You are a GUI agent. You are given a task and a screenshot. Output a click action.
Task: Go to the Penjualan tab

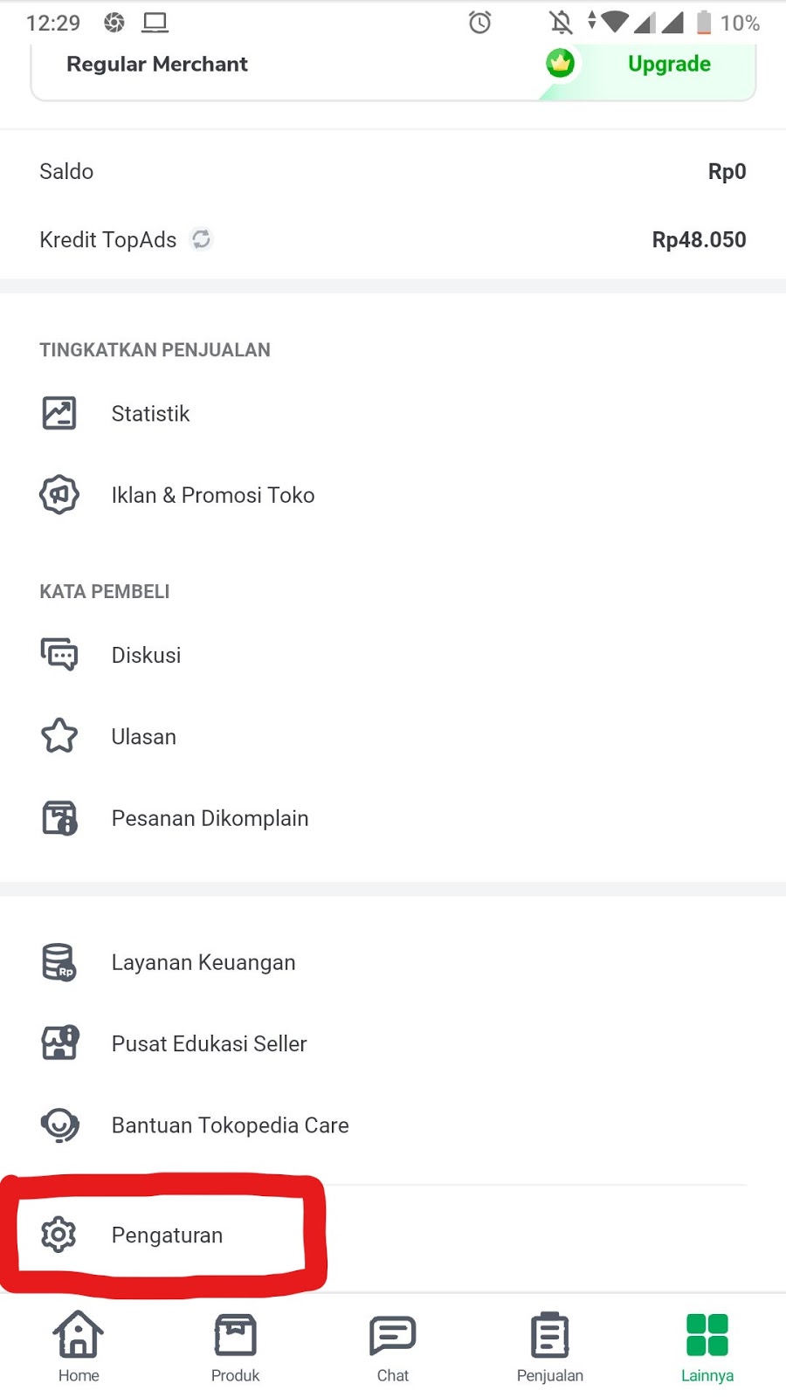(x=550, y=1347)
